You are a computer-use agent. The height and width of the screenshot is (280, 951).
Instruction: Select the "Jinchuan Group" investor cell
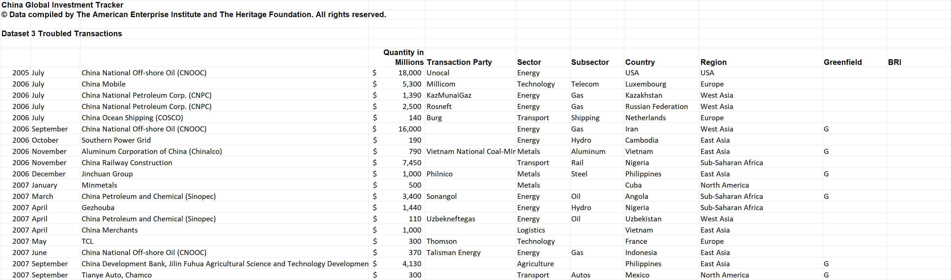click(107, 174)
